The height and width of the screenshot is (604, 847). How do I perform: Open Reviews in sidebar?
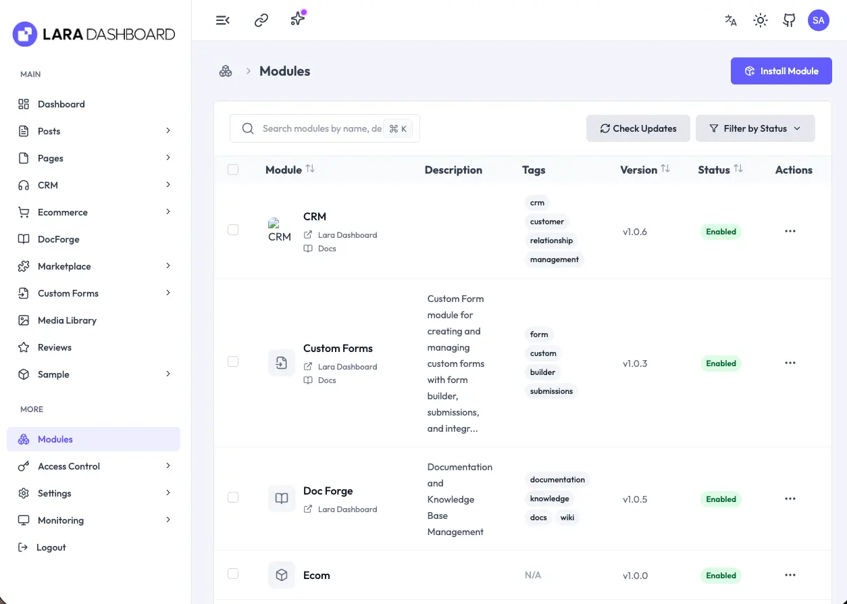pos(93,347)
